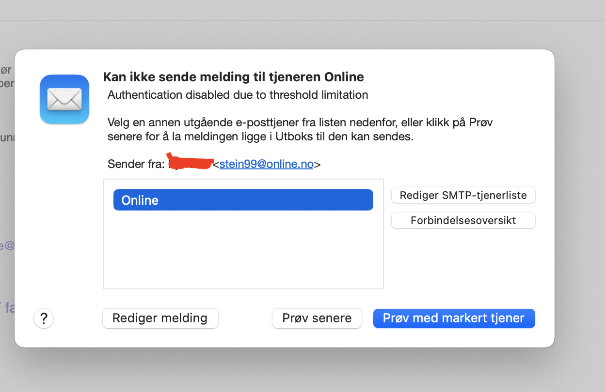The width and height of the screenshot is (605, 392).
Task: Open Rediger SMTP-tjenerliste
Action: tap(463, 196)
